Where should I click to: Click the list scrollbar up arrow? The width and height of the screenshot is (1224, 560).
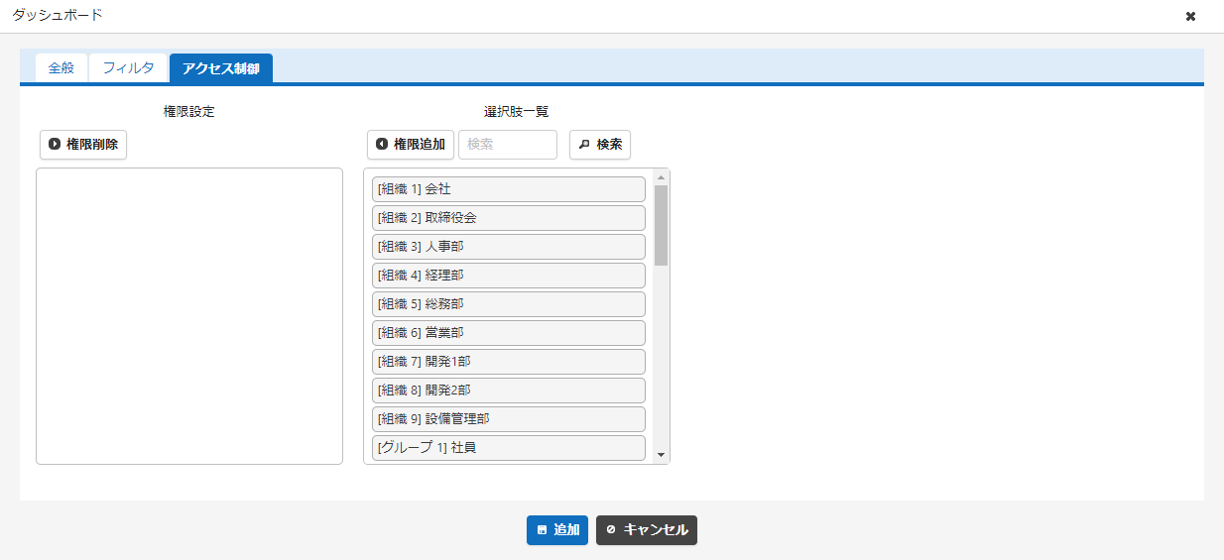point(662,177)
